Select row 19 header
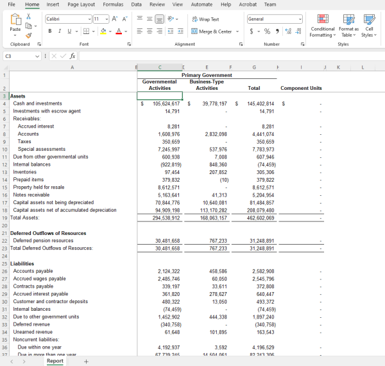385x366 pixels. pyautogui.click(x=4, y=218)
